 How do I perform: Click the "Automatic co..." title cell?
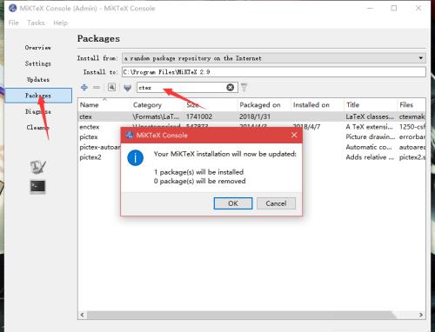pos(369,147)
